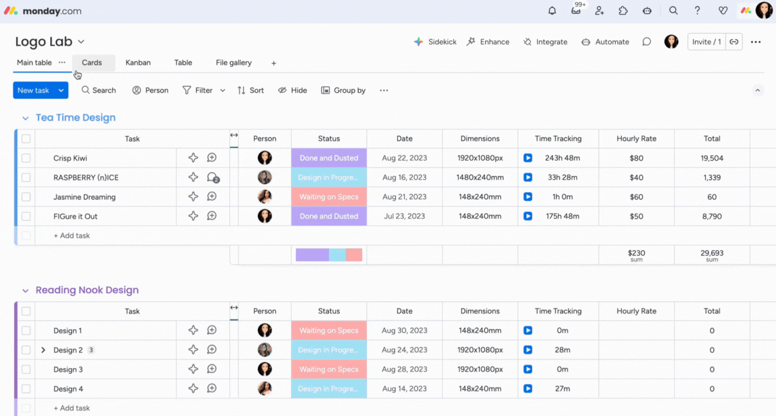Click the purple segment in status summary bar
Screen dimensions: 776x416
(x=312, y=255)
